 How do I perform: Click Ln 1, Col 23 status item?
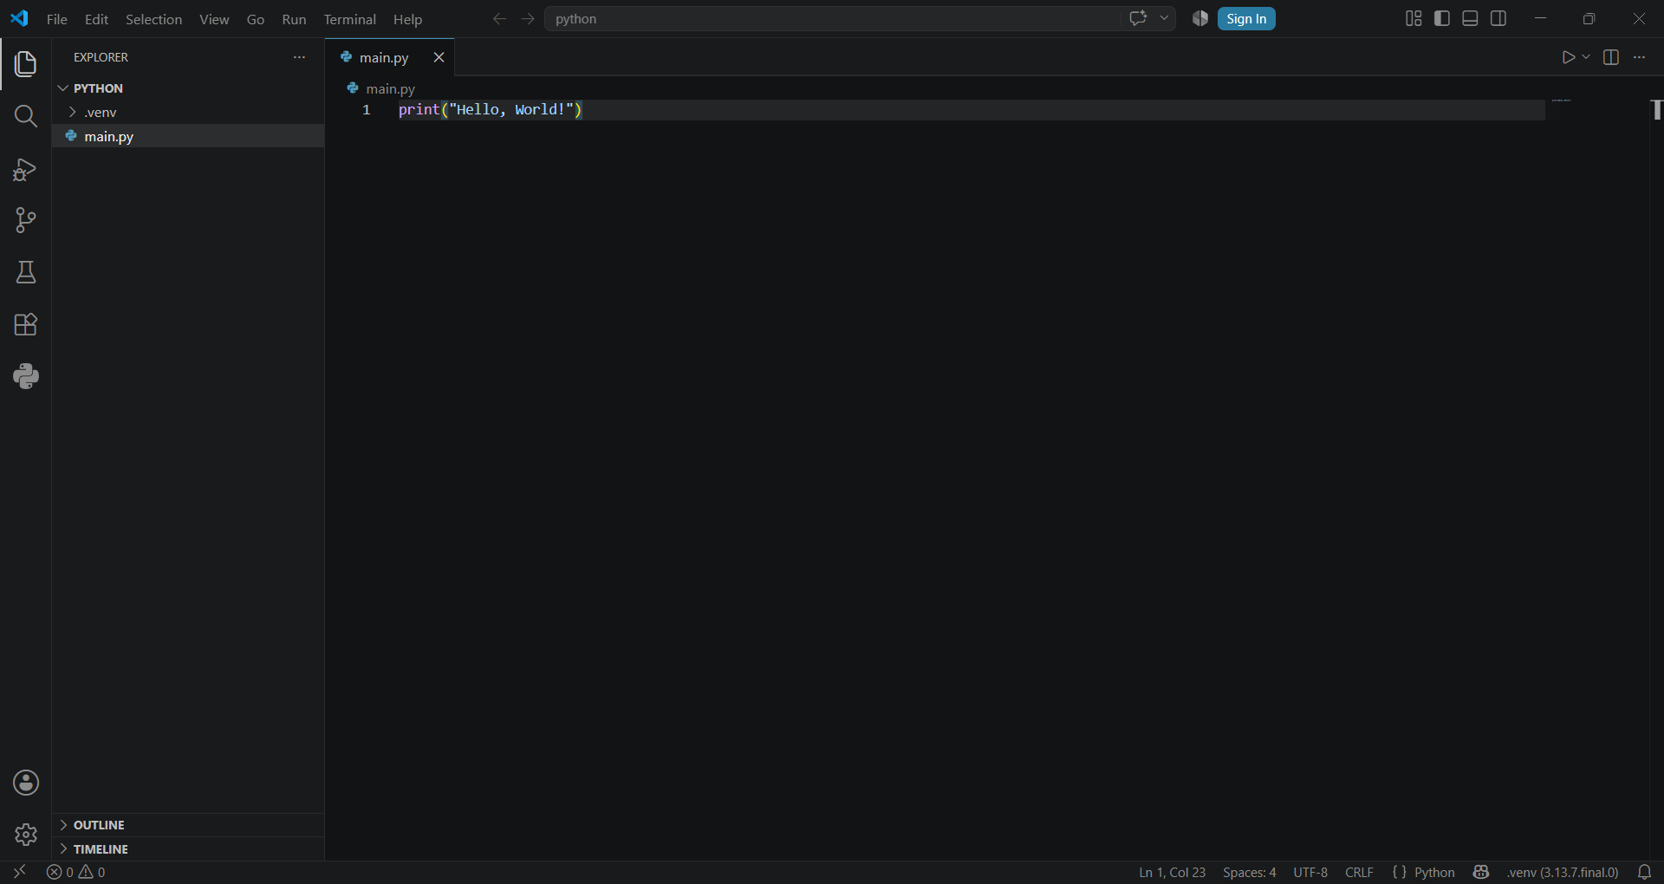[1172, 872]
